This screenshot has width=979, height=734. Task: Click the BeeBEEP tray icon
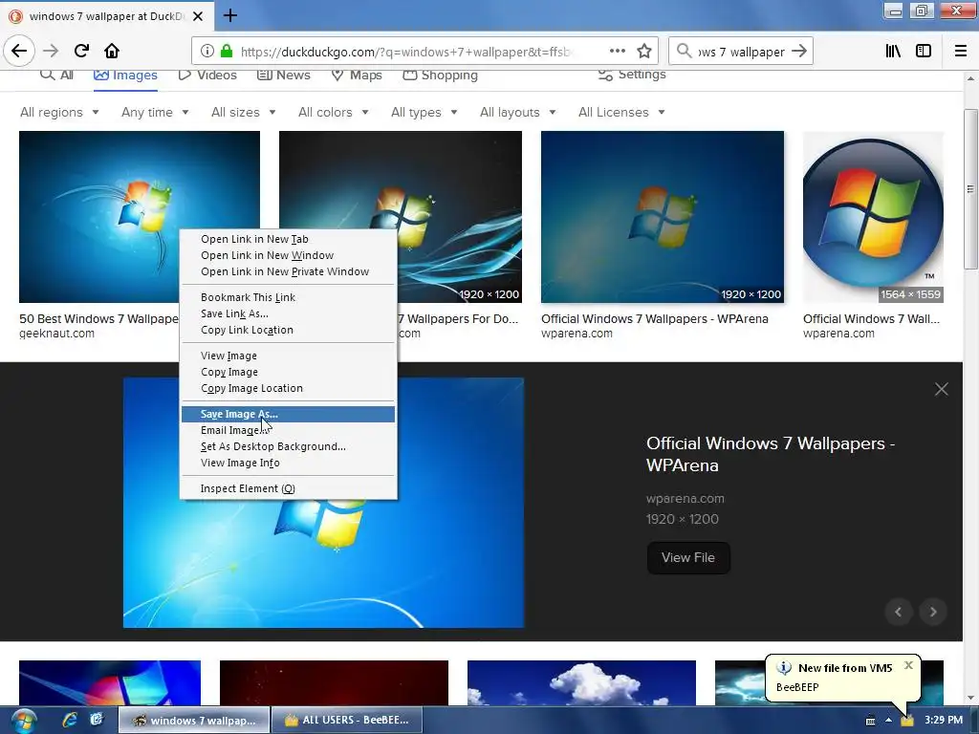906,721
